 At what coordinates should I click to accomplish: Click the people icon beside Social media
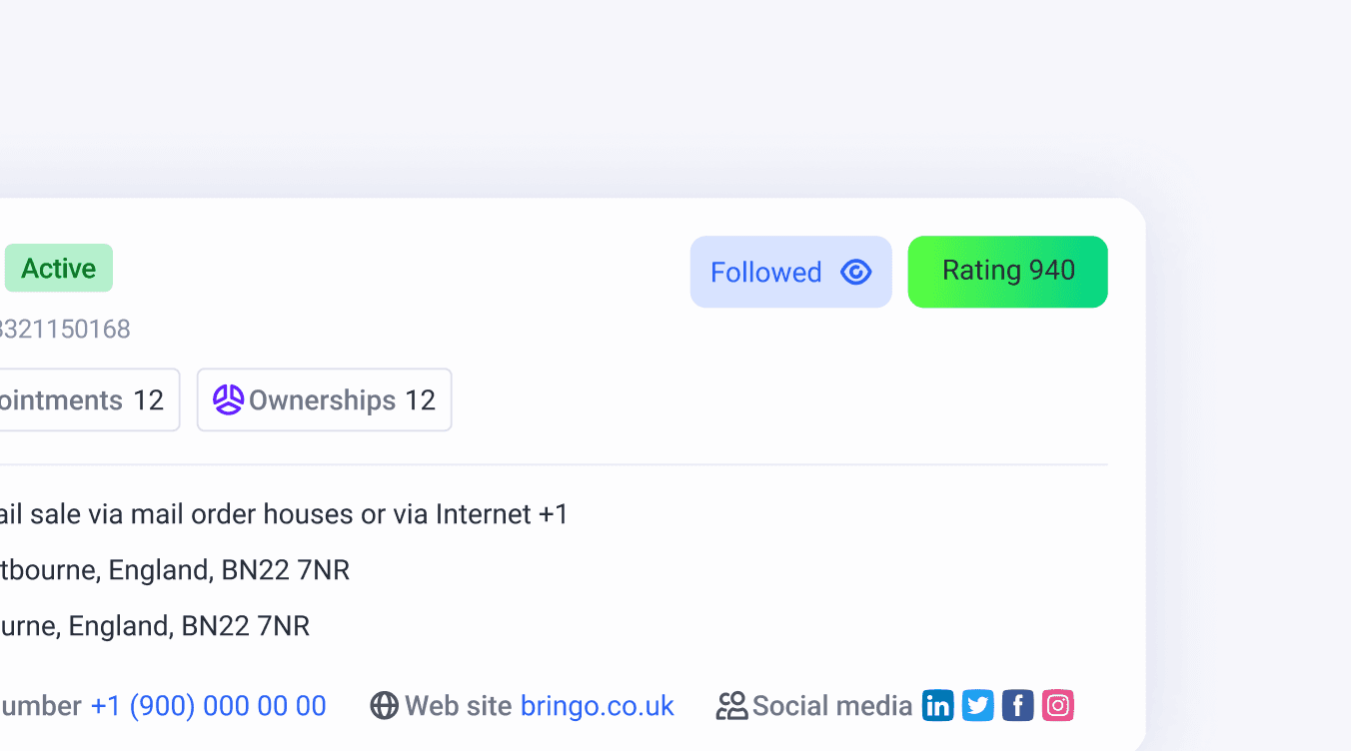[x=731, y=706]
